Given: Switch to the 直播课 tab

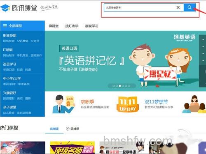Looking at the screenshot, I should [54, 129].
